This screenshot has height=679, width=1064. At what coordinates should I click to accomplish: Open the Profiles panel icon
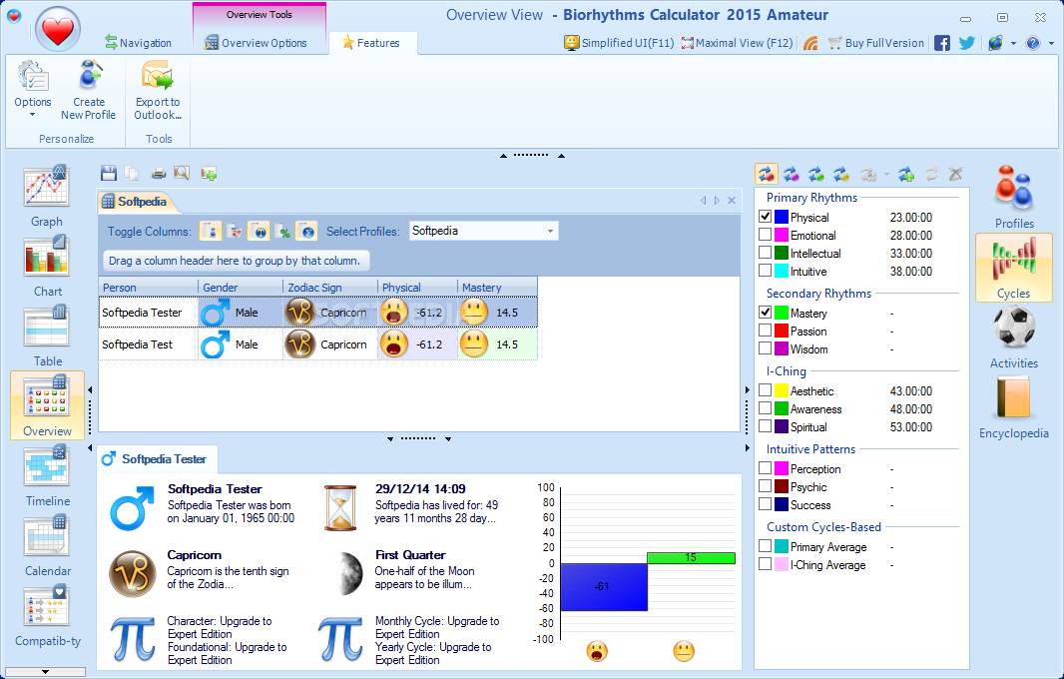tap(1014, 197)
